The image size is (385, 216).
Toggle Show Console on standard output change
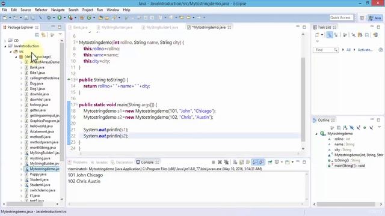pos(255,162)
